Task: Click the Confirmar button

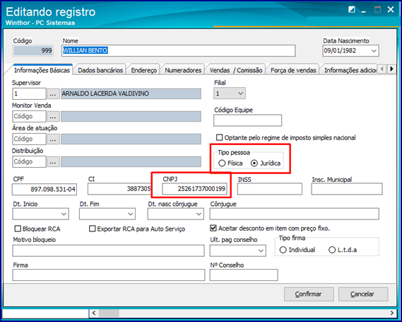Action: [x=309, y=294]
